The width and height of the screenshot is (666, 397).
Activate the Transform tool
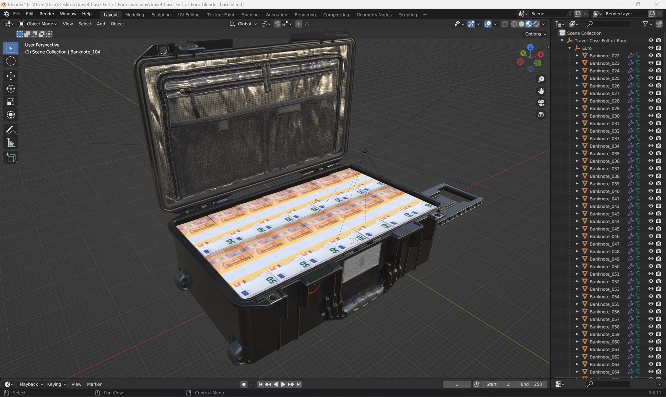(11, 115)
